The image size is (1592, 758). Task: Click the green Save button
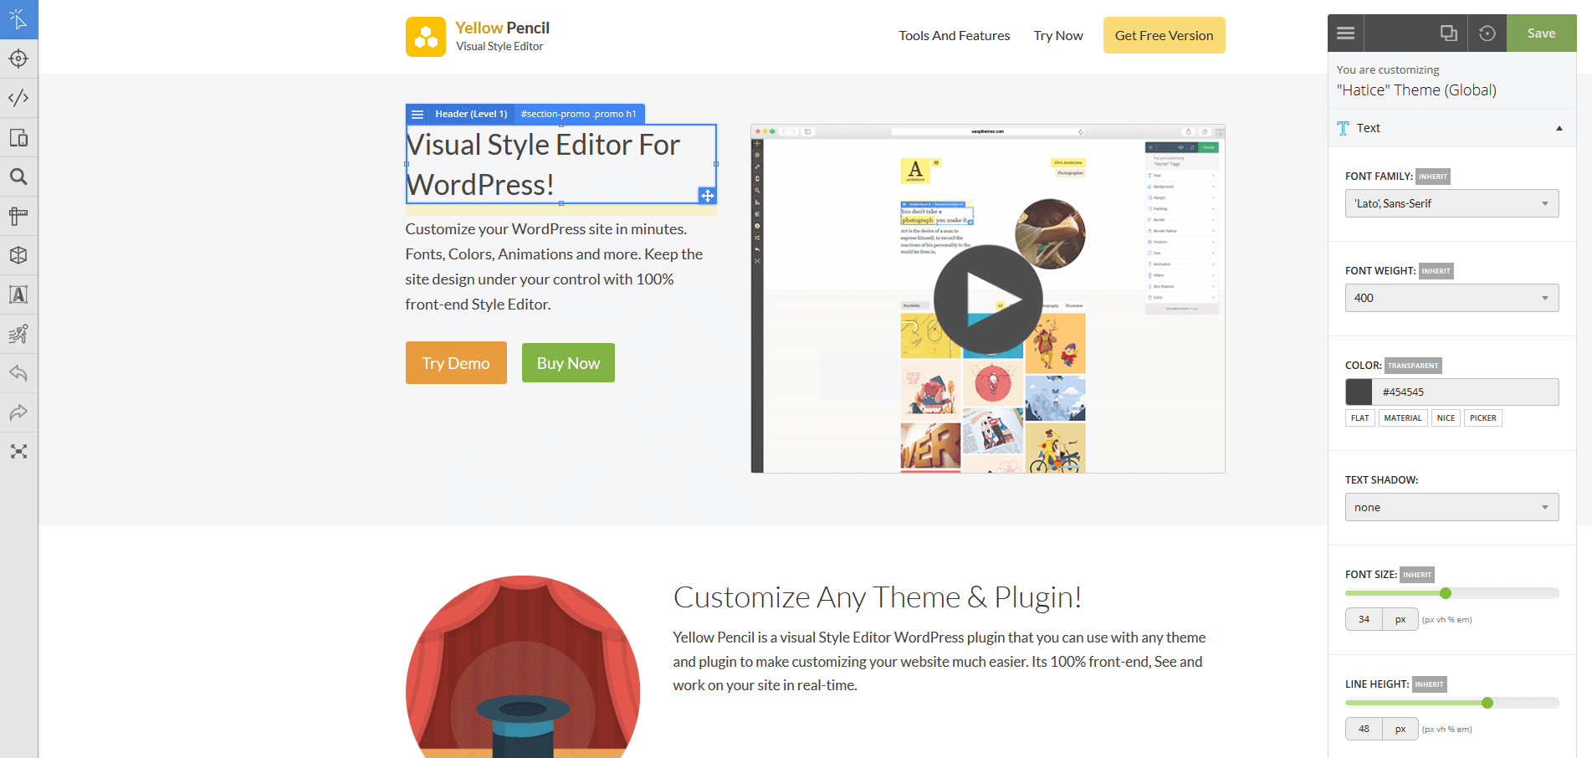click(1541, 33)
